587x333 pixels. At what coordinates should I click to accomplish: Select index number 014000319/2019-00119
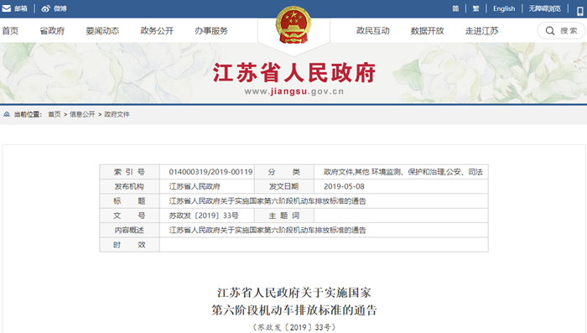(210, 172)
